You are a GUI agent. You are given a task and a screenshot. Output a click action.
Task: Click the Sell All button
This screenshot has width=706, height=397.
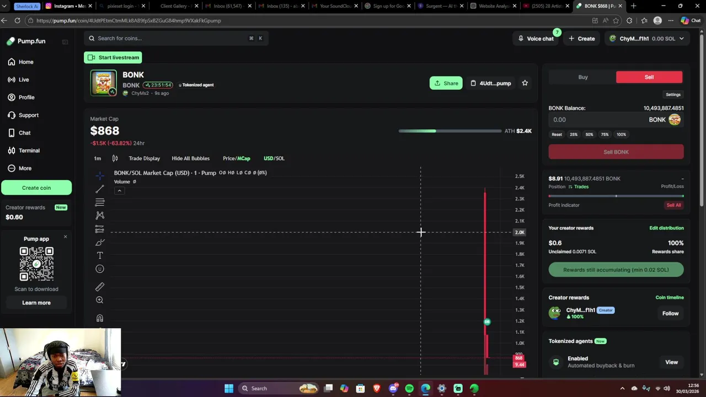click(x=673, y=205)
